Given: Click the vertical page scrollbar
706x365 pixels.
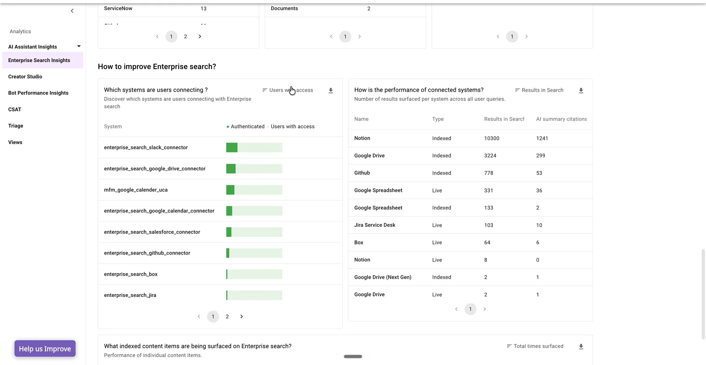Looking at the screenshot, I should (x=703, y=294).
